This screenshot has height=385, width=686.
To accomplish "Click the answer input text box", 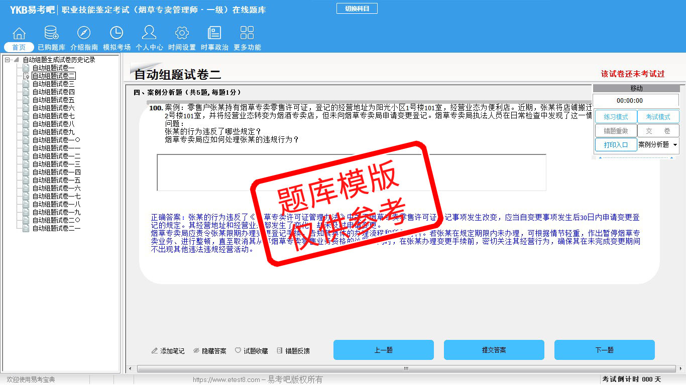I will tap(351, 172).
